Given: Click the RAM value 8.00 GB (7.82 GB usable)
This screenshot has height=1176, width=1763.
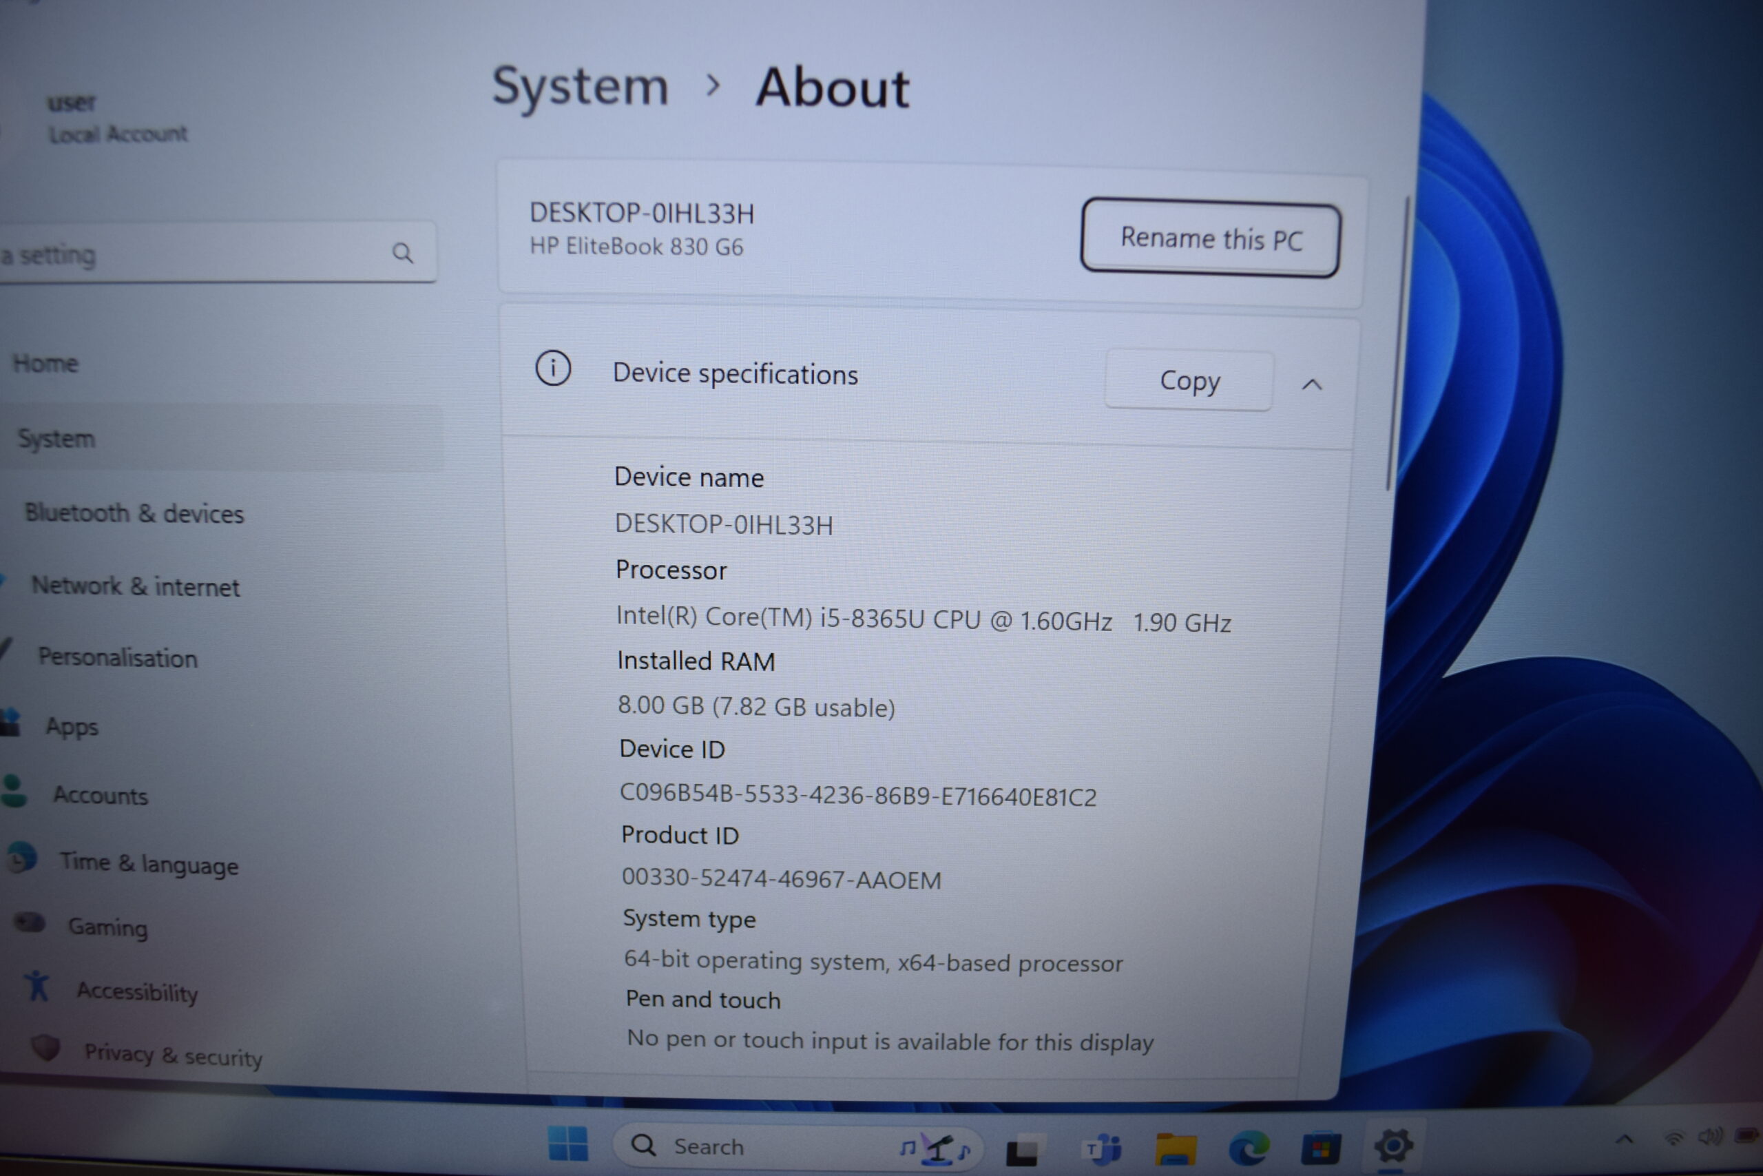Looking at the screenshot, I should pos(756,707).
